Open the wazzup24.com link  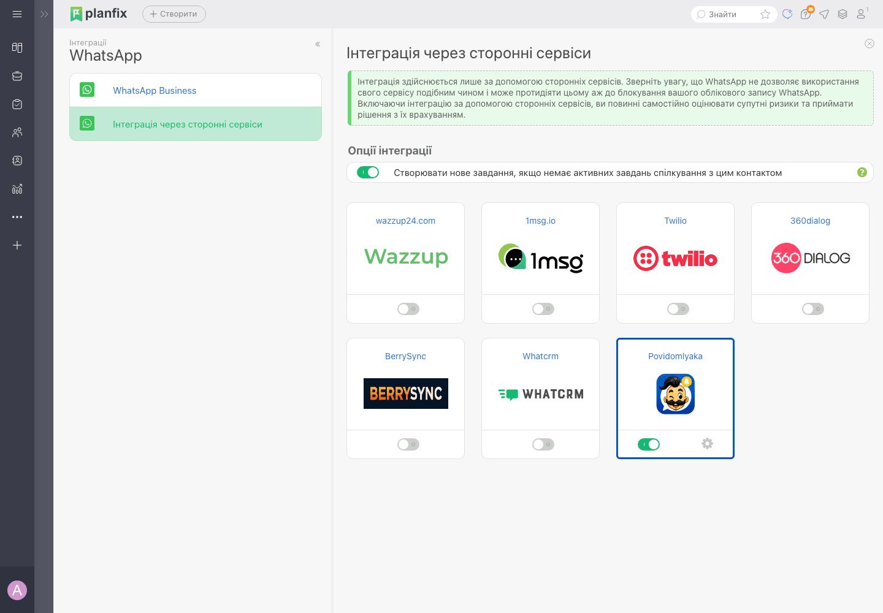point(405,221)
